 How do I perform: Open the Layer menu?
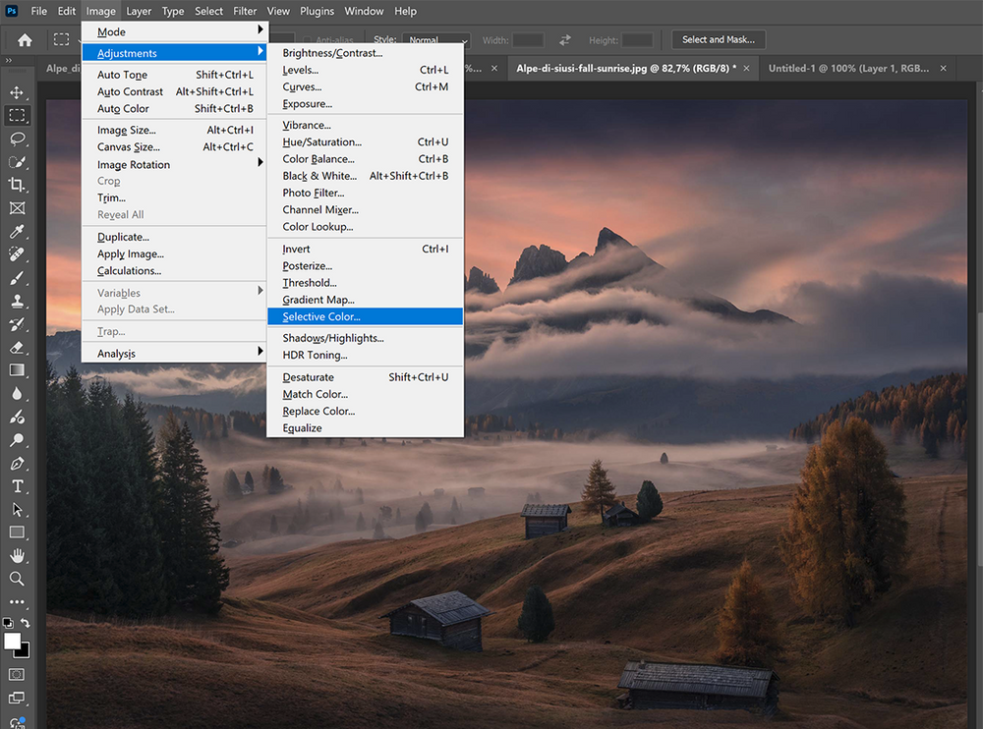[139, 11]
